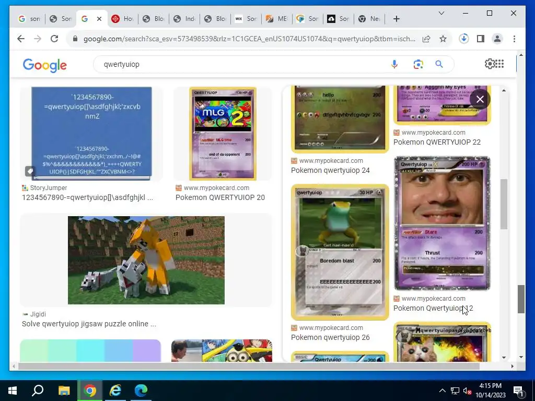The width and height of the screenshot is (535, 401).
Task: Search by image lens icon
Action: pyautogui.click(x=418, y=64)
